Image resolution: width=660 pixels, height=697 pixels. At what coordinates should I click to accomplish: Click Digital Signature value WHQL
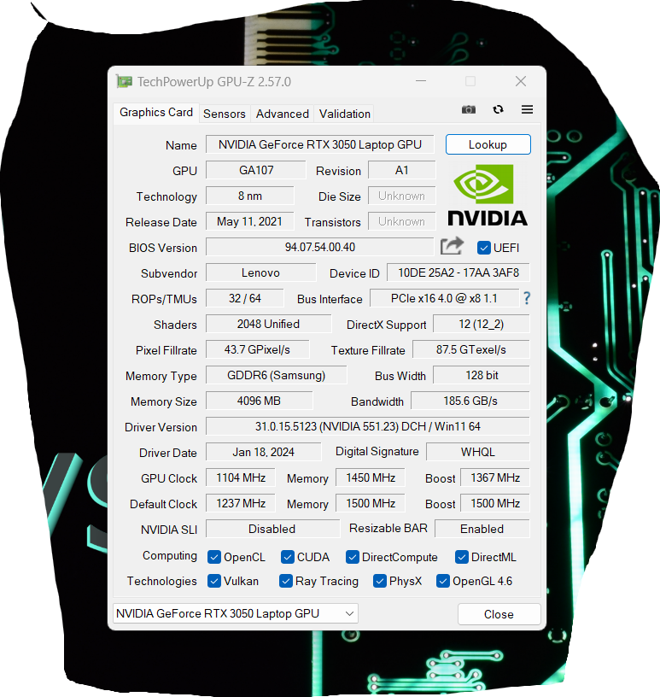478,452
